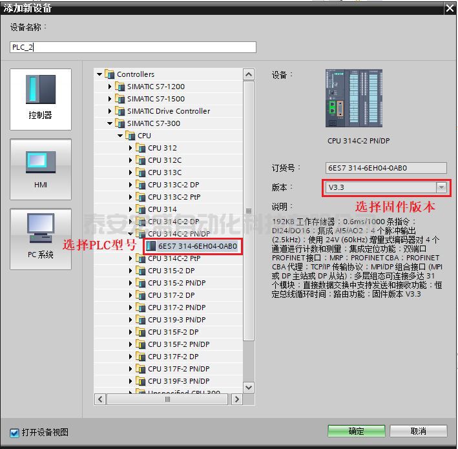Select the CPU 317-2 PN/DP tree entry
This screenshot has height=449, width=458.
176,308
